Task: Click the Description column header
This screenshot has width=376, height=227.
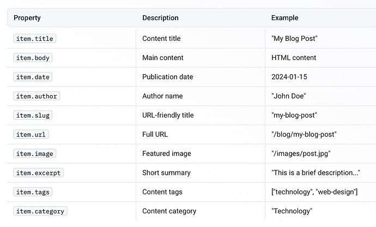Action: click(x=160, y=18)
